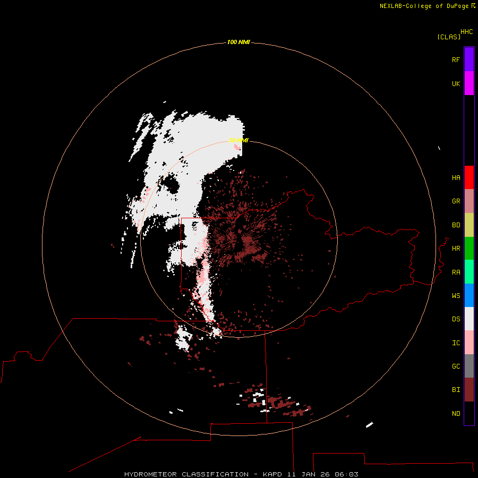Image resolution: width=478 pixels, height=478 pixels.
Task: Click the Hydrometeor Classification KAPD title
Action: point(241,474)
